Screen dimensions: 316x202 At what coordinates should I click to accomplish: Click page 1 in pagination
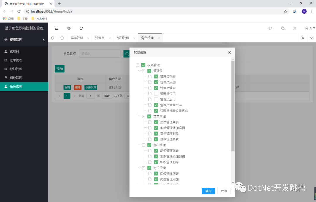(67, 96)
